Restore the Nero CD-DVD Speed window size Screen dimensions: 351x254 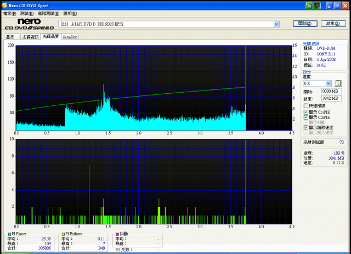tap(337, 5)
